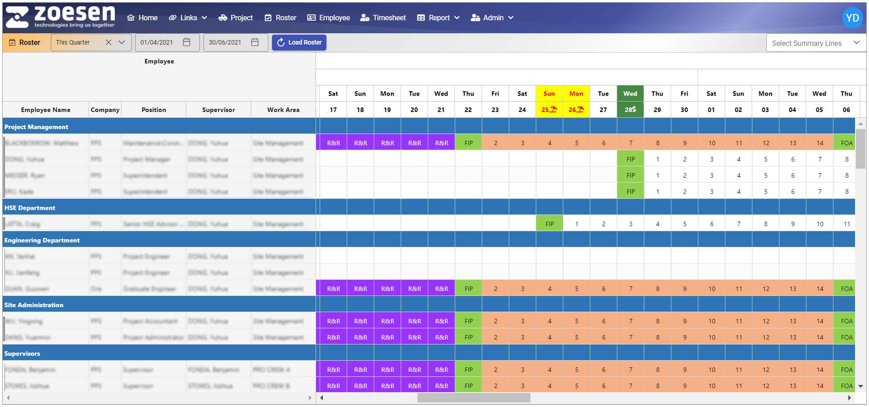Expand the This Quarter period dropdown
869x407 pixels.
(x=122, y=42)
